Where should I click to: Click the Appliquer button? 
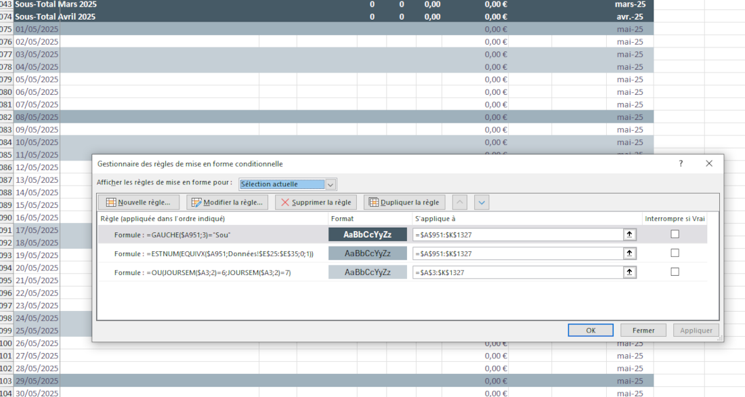point(696,331)
